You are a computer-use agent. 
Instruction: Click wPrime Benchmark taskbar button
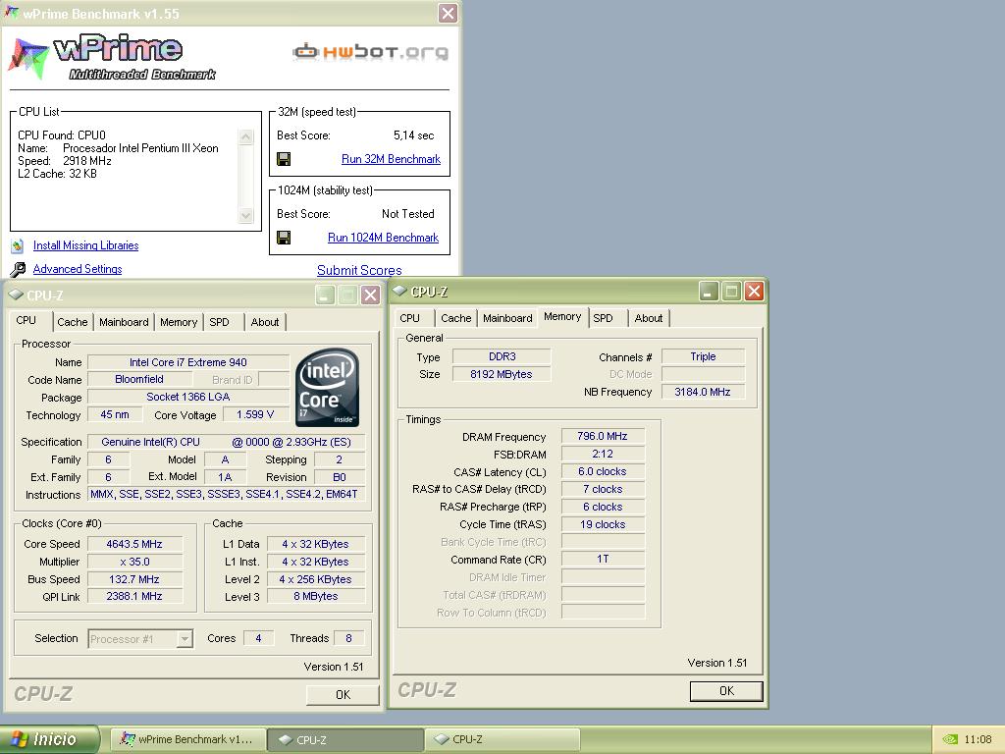[188, 739]
